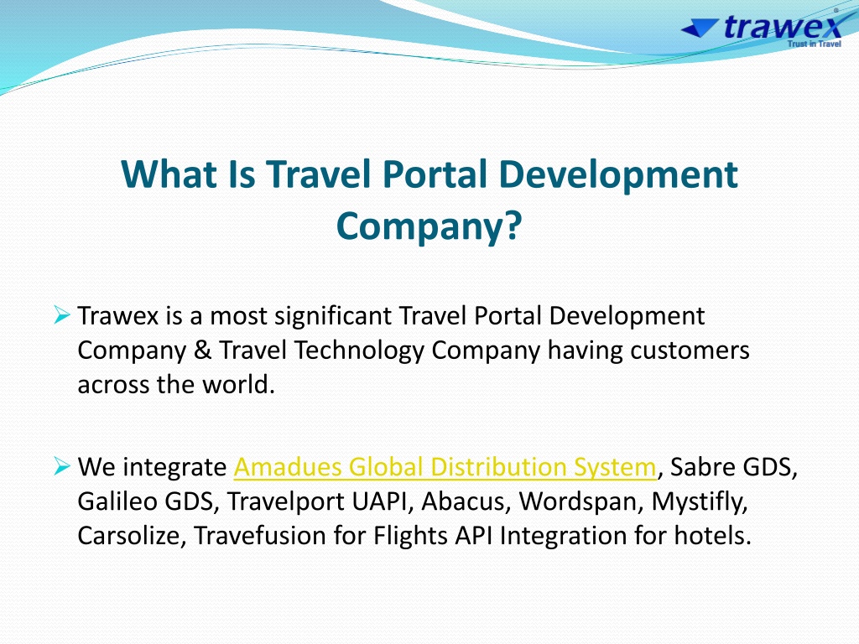Click the word "Abacus"
859x644 pixels.
[462, 501]
